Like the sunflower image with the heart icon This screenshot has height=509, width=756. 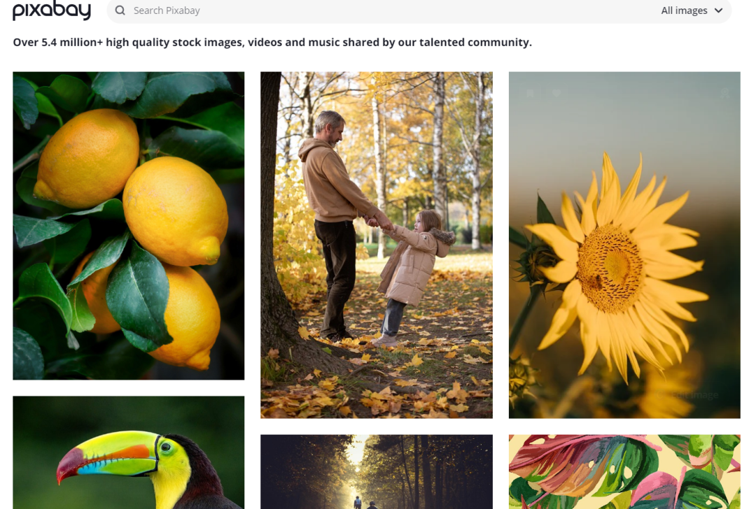(556, 94)
